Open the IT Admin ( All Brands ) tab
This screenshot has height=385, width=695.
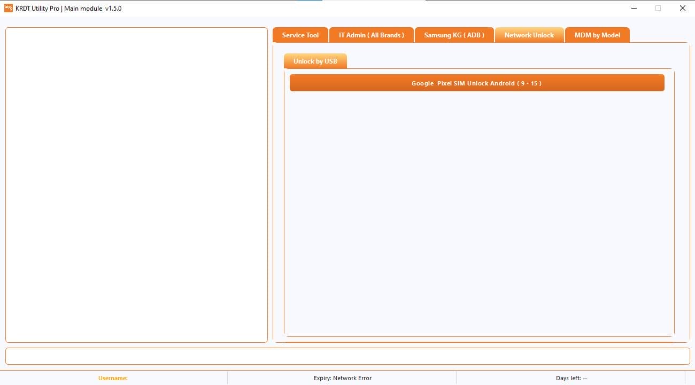coord(371,35)
